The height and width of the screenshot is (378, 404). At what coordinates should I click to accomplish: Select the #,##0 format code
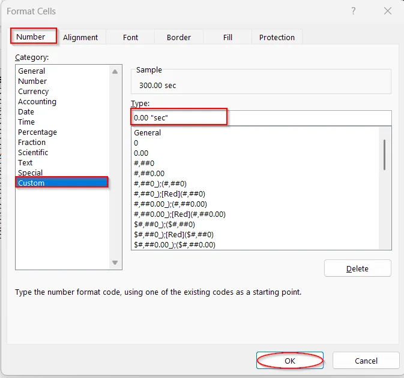(x=255, y=164)
